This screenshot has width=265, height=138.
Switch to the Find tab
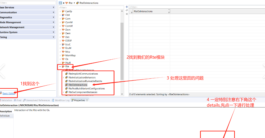18,100
